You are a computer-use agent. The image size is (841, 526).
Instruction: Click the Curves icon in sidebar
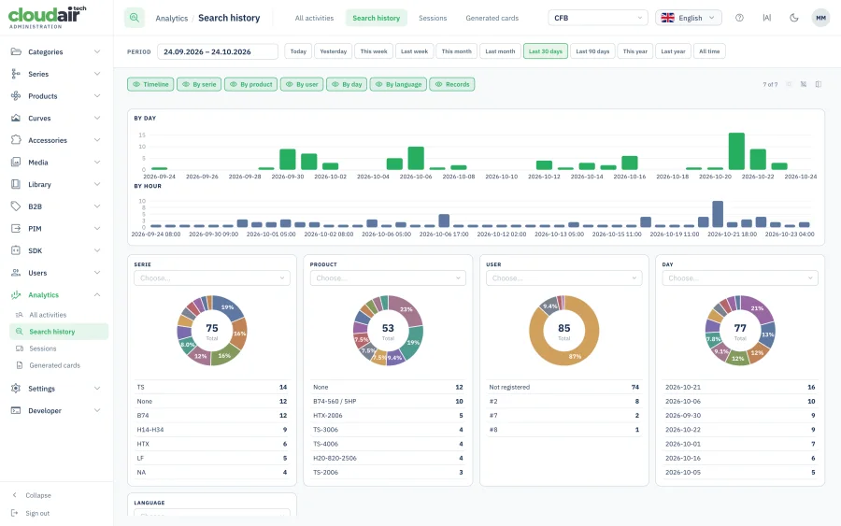pyautogui.click(x=16, y=118)
